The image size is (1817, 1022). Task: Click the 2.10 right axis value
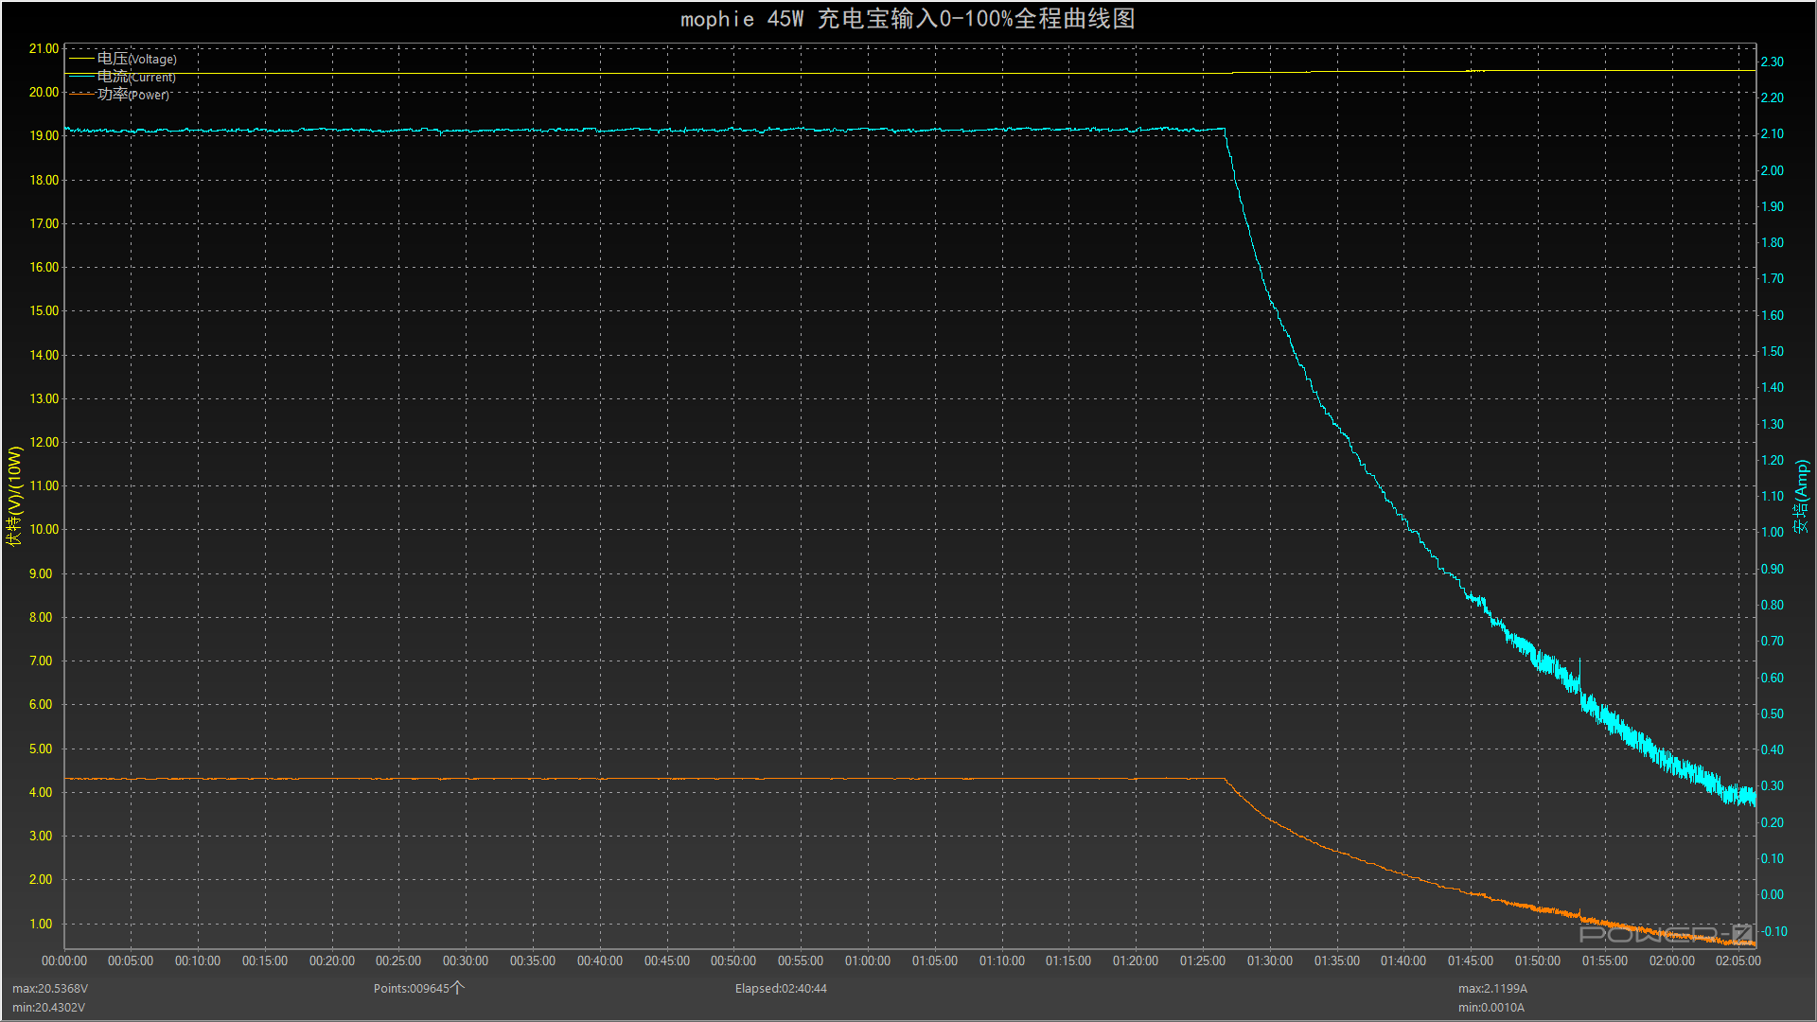(x=1772, y=133)
